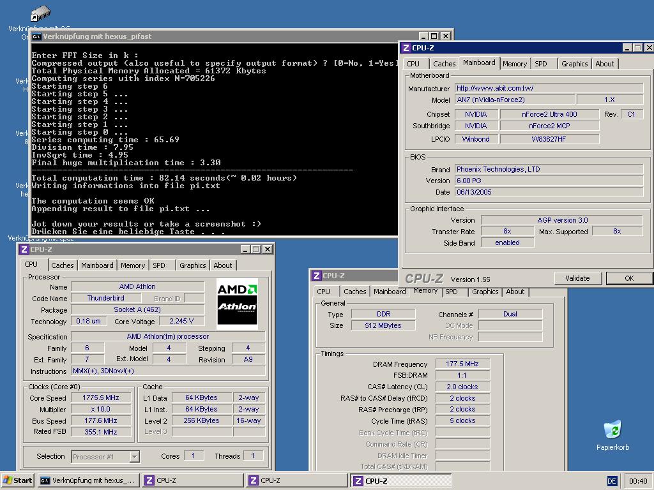Open Graphics tab in bottom-left CPU-Z window
The width and height of the screenshot is (654, 490).
point(193,265)
